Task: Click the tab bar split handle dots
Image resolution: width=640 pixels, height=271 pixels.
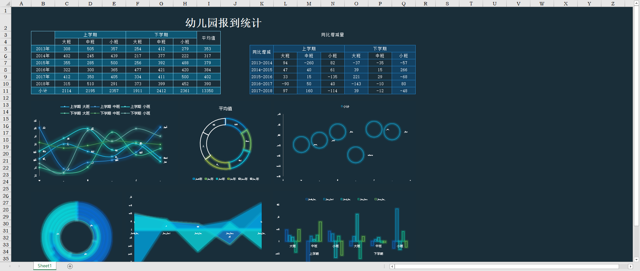Action: (x=384, y=266)
